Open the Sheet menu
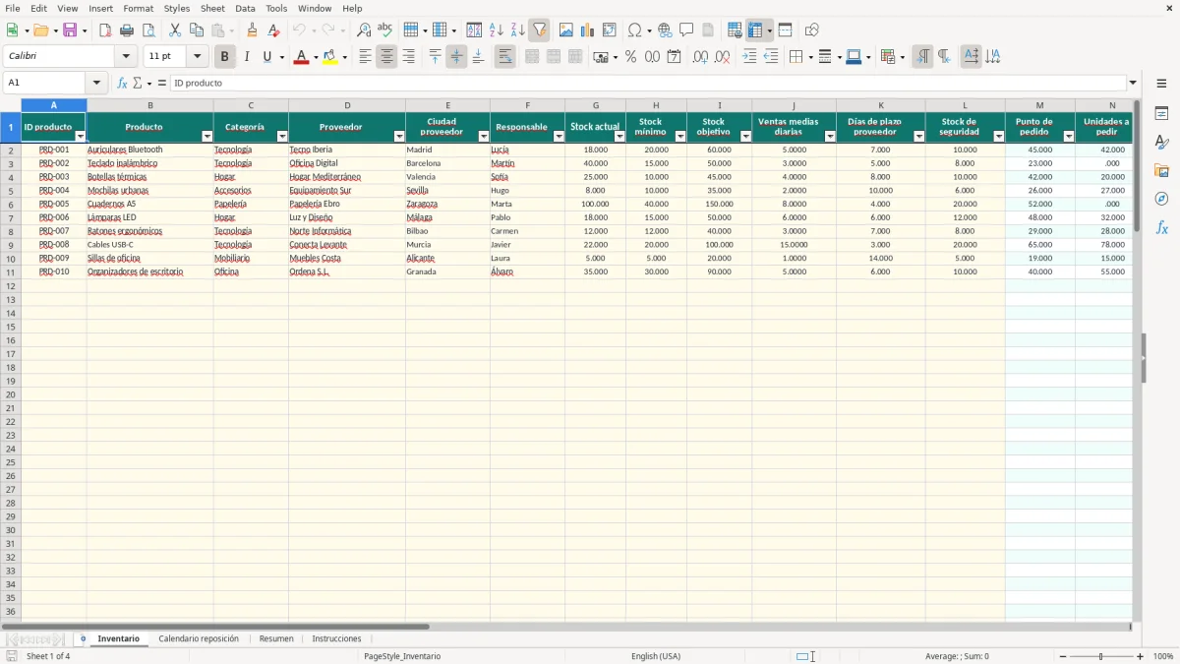The width and height of the screenshot is (1180, 664). pyautogui.click(x=212, y=8)
